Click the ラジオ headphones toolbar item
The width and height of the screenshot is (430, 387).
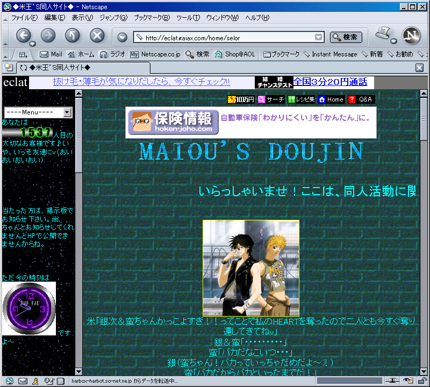(x=112, y=54)
